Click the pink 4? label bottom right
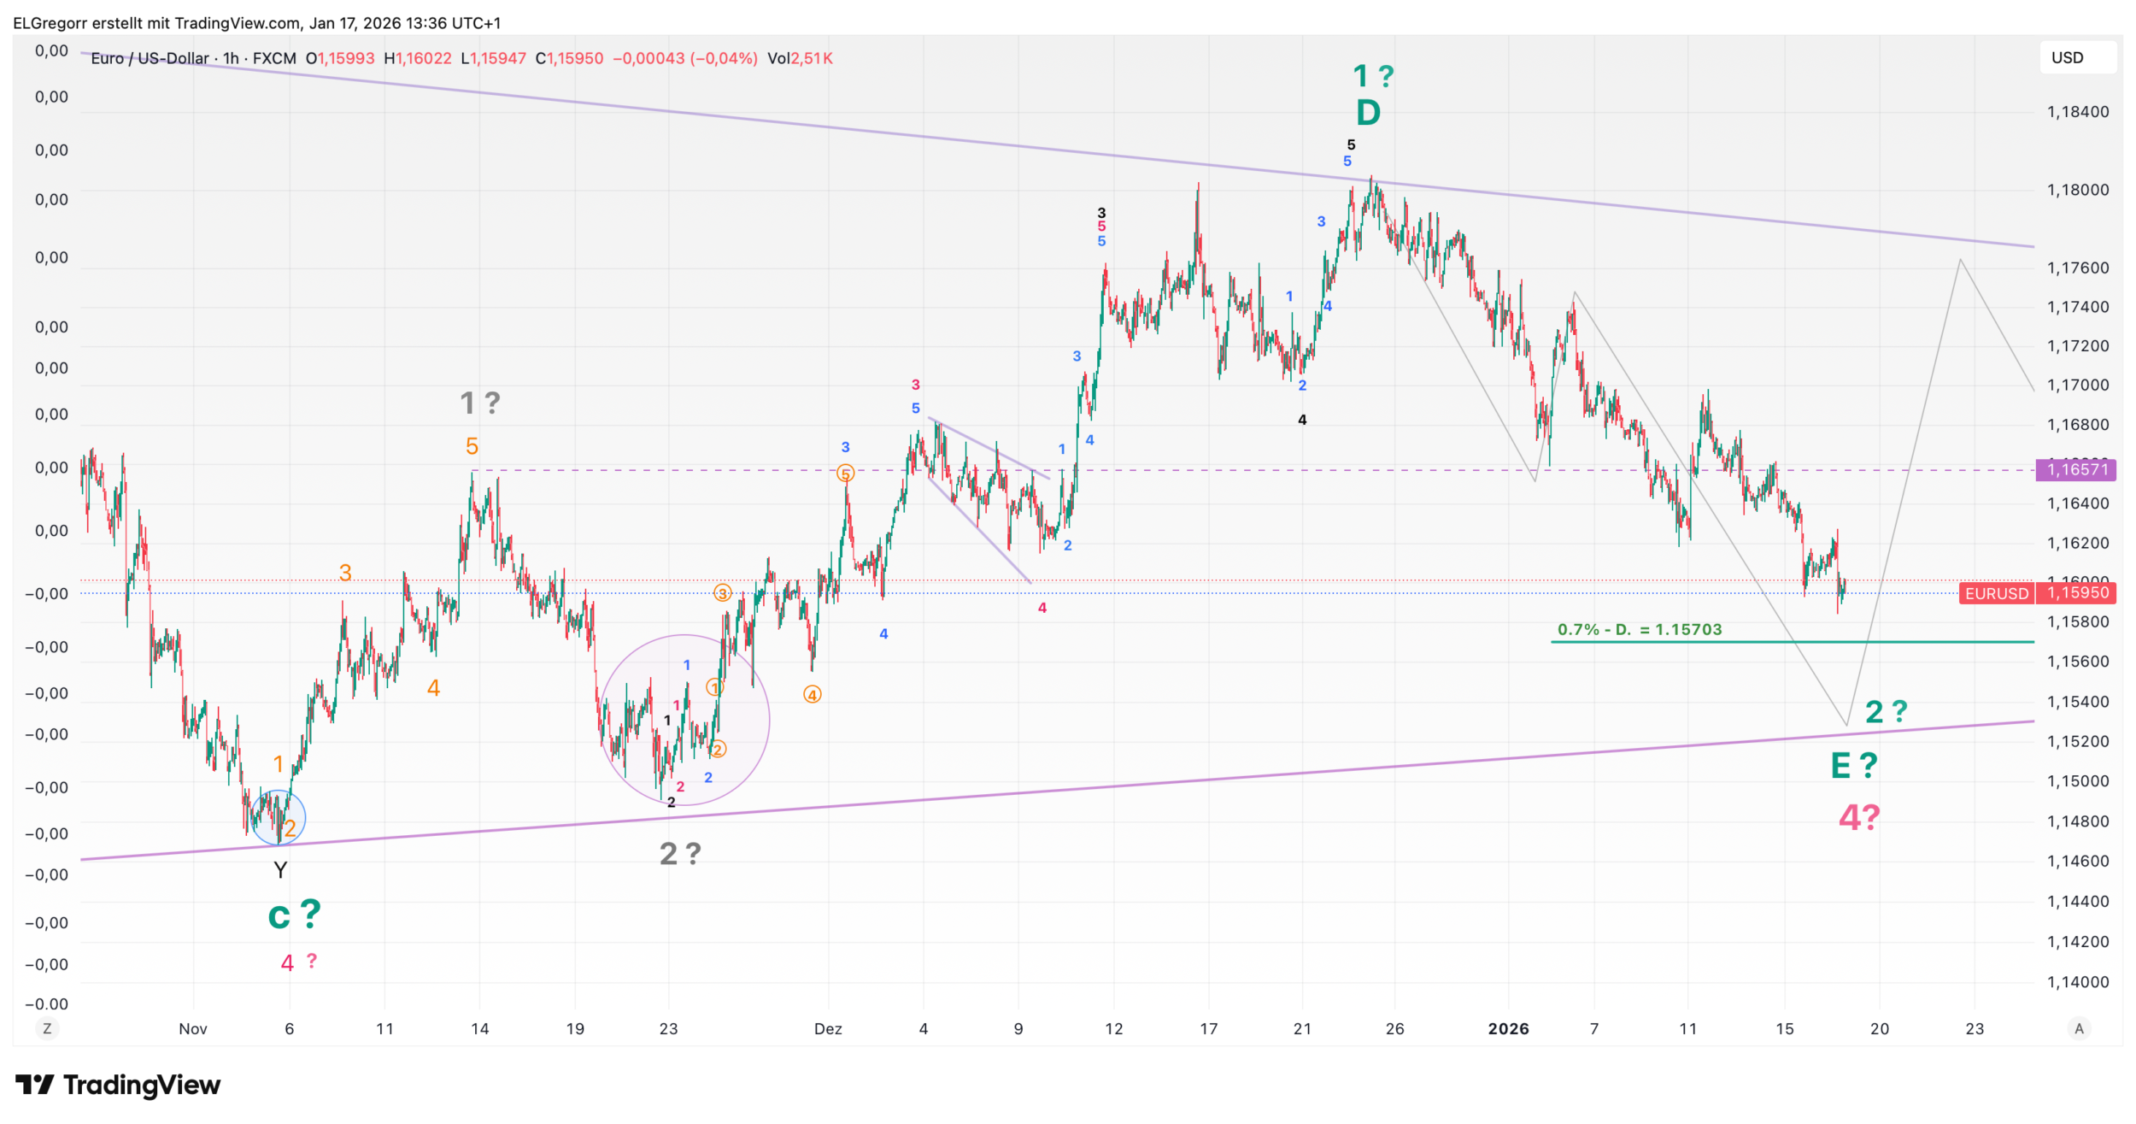Image resolution: width=2136 pixels, height=1124 pixels. 1859,818
